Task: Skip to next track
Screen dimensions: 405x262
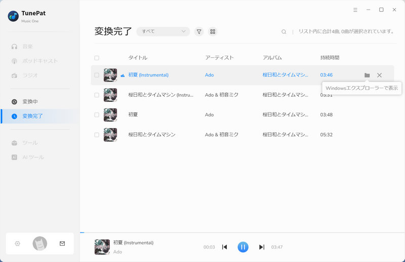Action: (262, 247)
